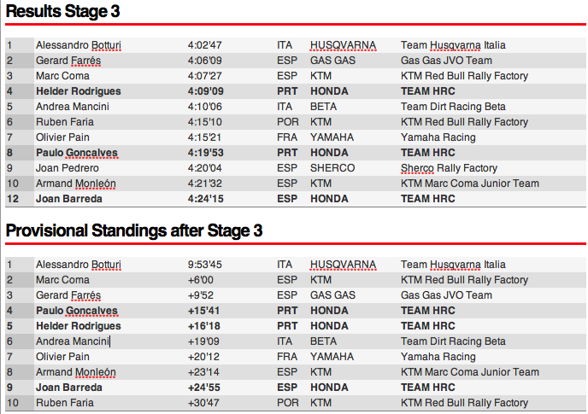This screenshot has height=414, width=588.
Task: Click Ruben Faria's stage time 4:15'10
Action: coord(205,122)
